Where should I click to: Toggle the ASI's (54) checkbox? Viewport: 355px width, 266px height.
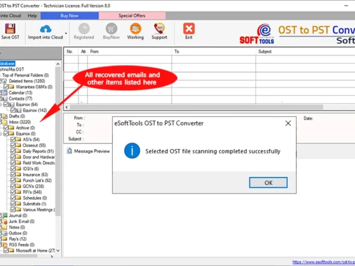(x=13, y=139)
